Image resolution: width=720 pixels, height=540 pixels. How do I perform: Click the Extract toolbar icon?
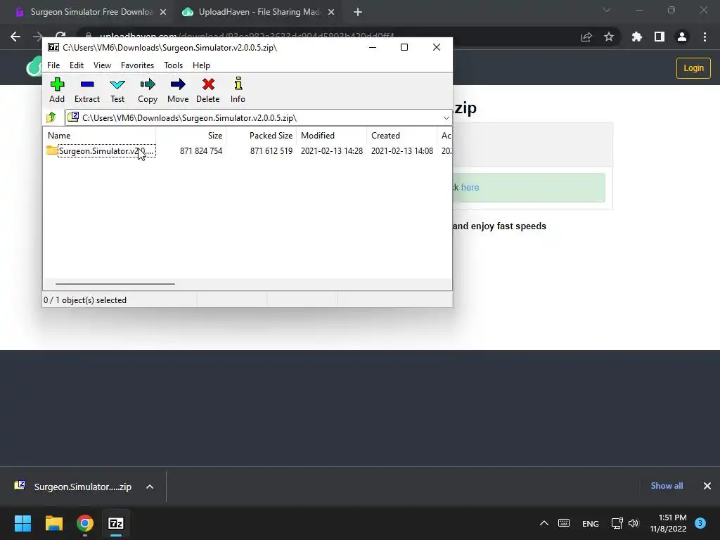pos(86,91)
